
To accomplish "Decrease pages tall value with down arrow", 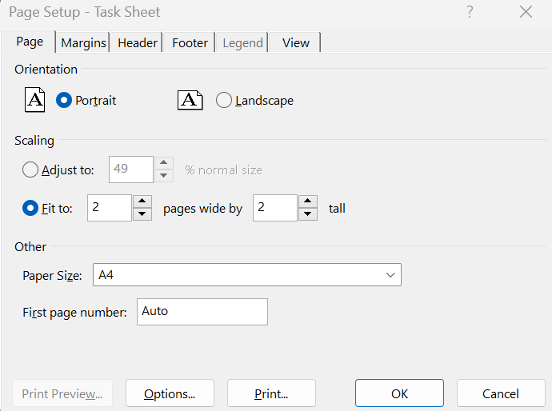I will [x=307, y=214].
